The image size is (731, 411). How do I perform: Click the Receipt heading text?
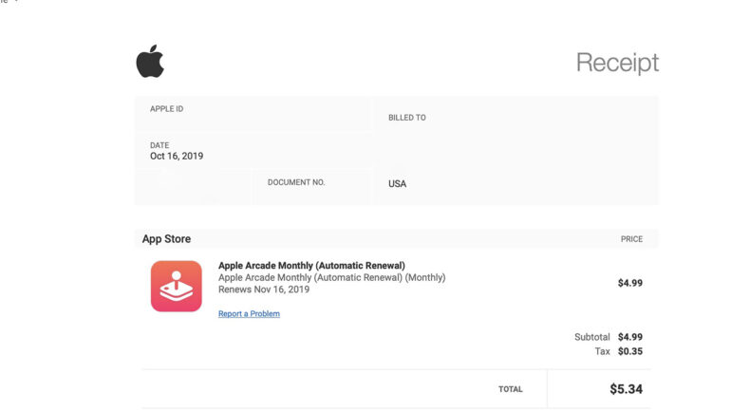coord(617,63)
